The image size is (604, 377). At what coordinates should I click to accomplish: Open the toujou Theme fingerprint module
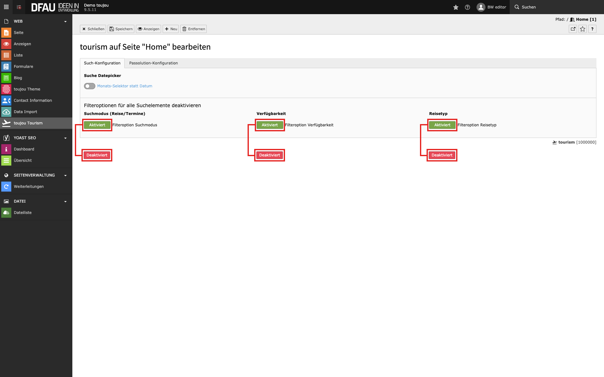pyautogui.click(x=6, y=89)
